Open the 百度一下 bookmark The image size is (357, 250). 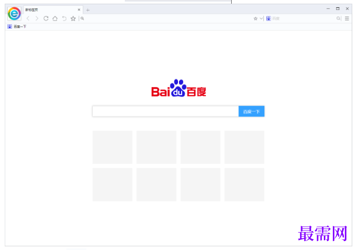17,26
